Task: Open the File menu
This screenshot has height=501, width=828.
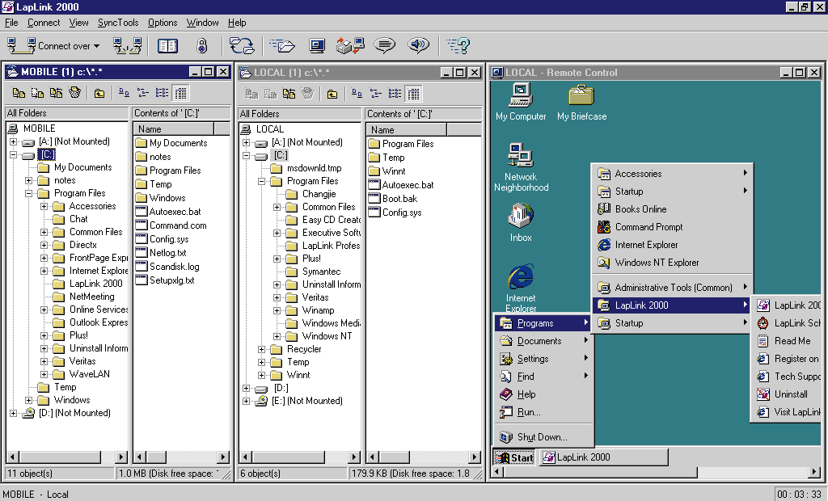Action: pyautogui.click(x=11, y=23)
